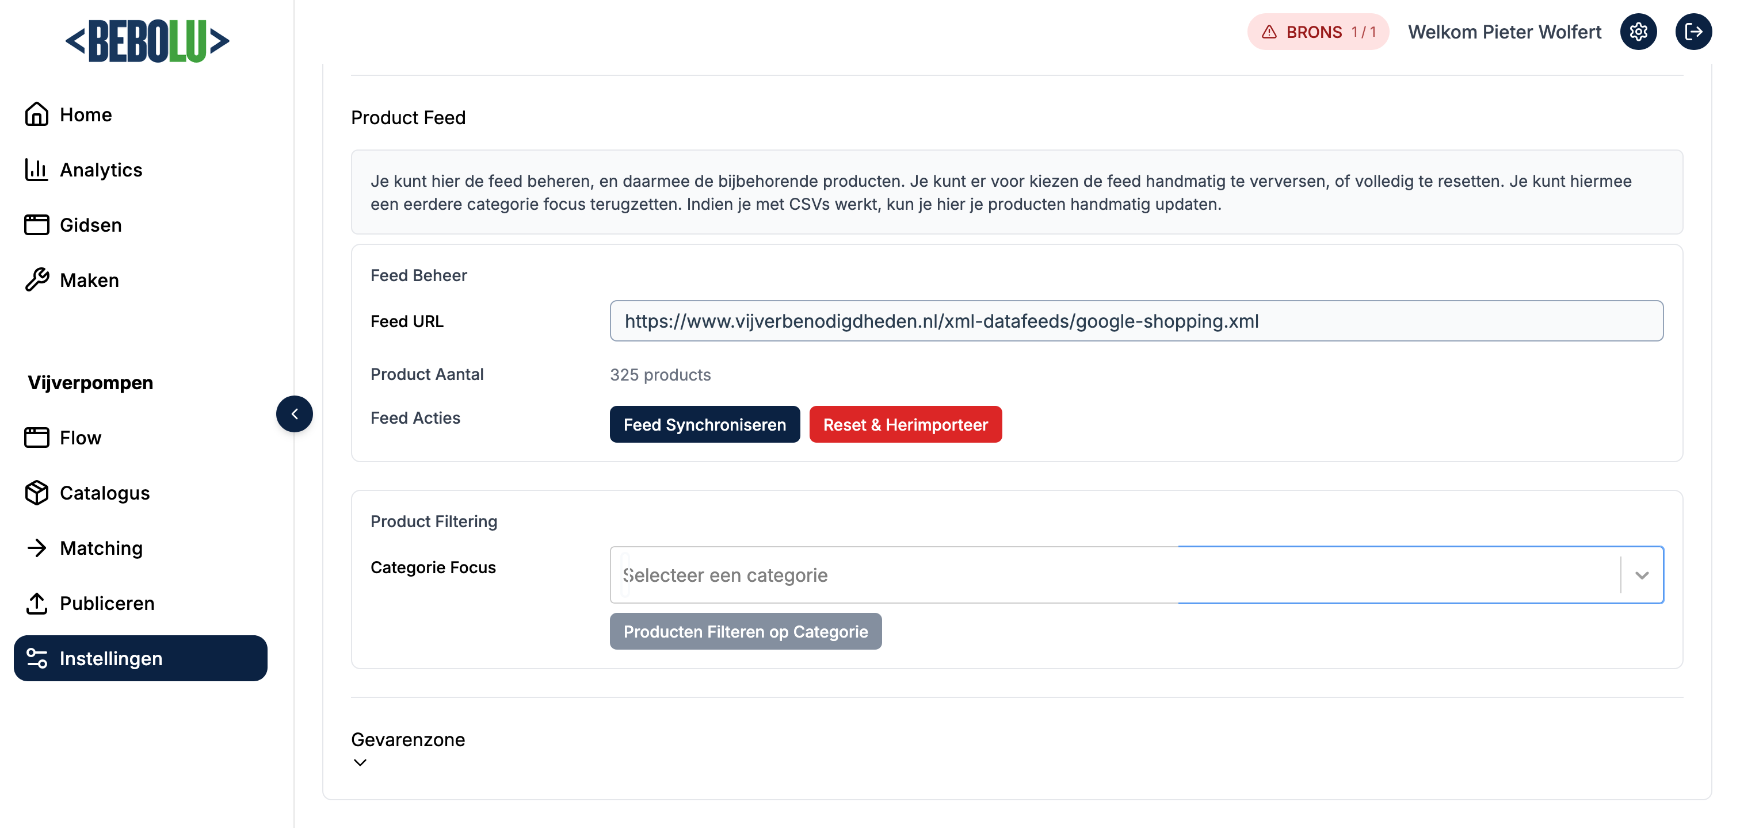1740x829 pixels.
Task: Click the Maken wrench icon
Action: click(x=36, y=279)
